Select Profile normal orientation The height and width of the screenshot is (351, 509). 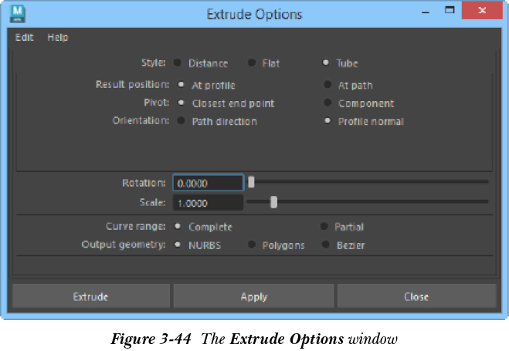point(327,121)
